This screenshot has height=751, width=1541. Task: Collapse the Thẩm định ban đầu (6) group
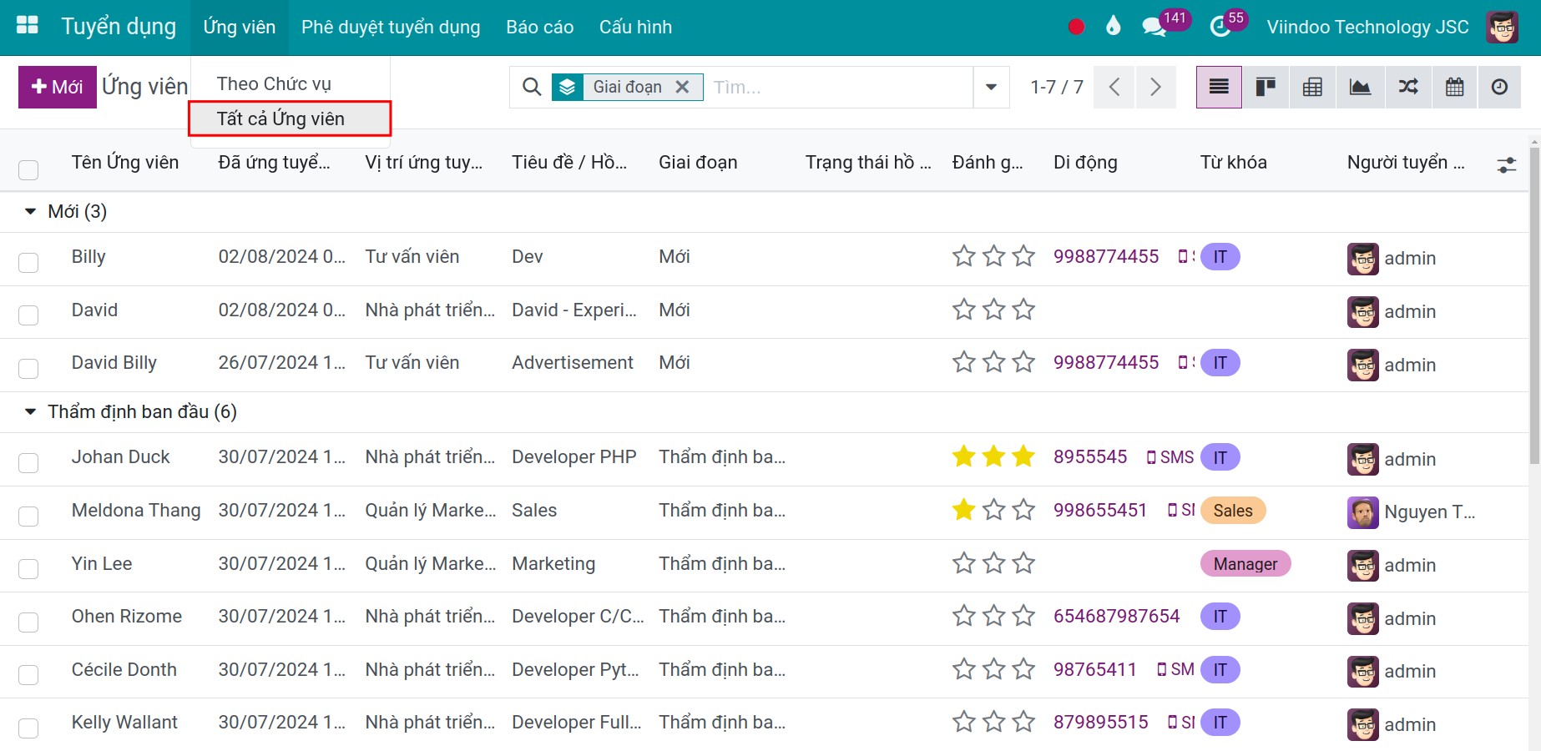(x=30, y=411)
